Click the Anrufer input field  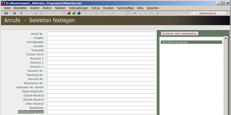point(102,46)
